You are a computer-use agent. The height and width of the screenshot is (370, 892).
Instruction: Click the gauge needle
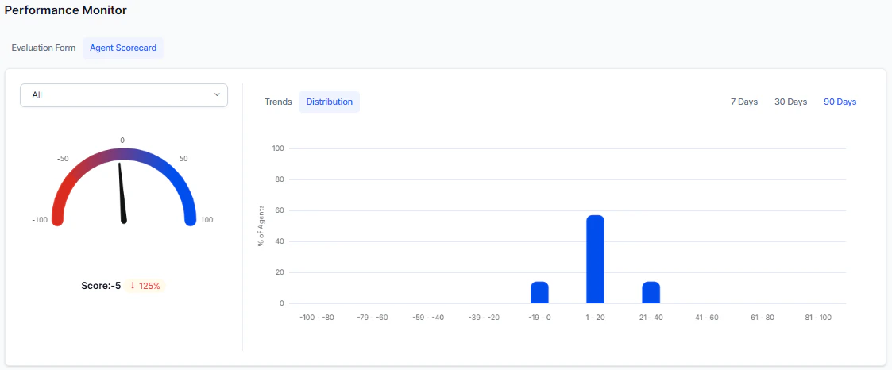122,193
